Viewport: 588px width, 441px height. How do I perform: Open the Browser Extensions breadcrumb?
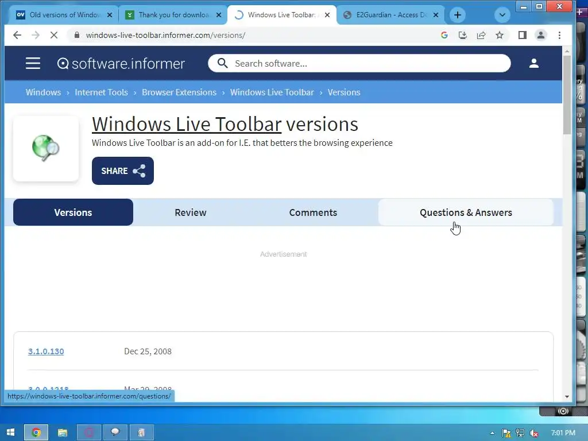179,92
